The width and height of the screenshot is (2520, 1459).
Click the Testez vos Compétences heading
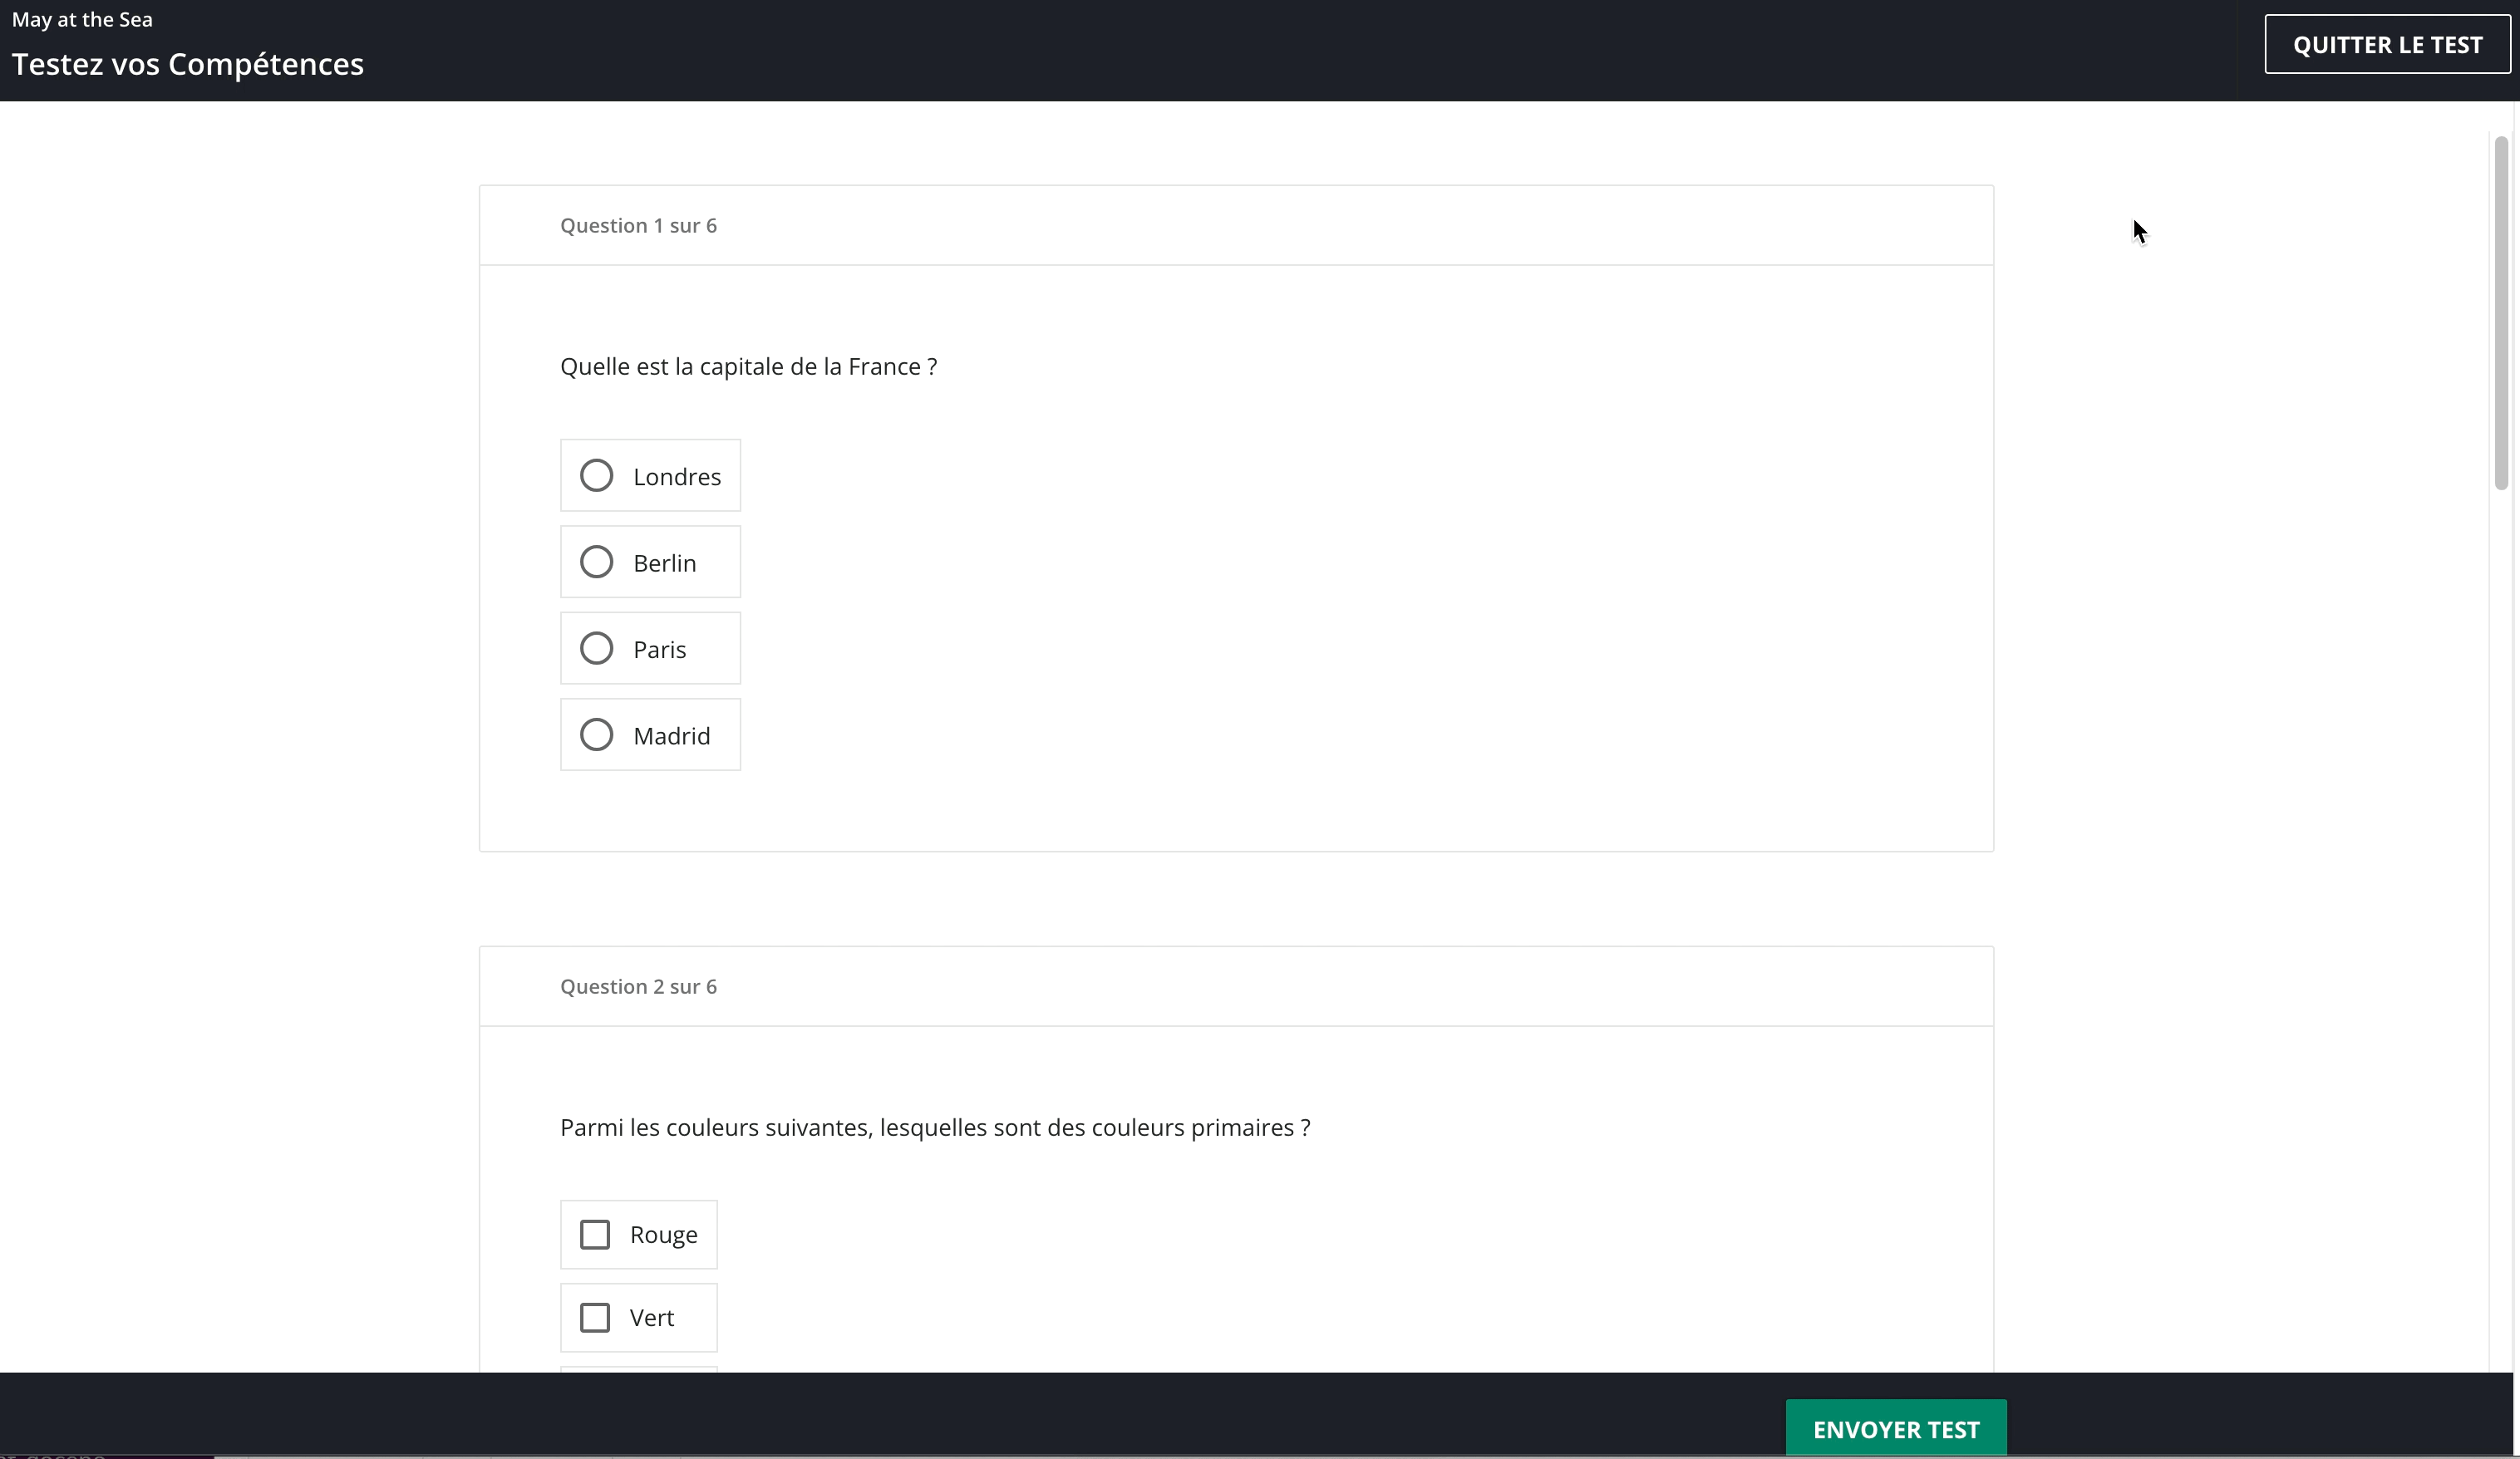point(188,64)
